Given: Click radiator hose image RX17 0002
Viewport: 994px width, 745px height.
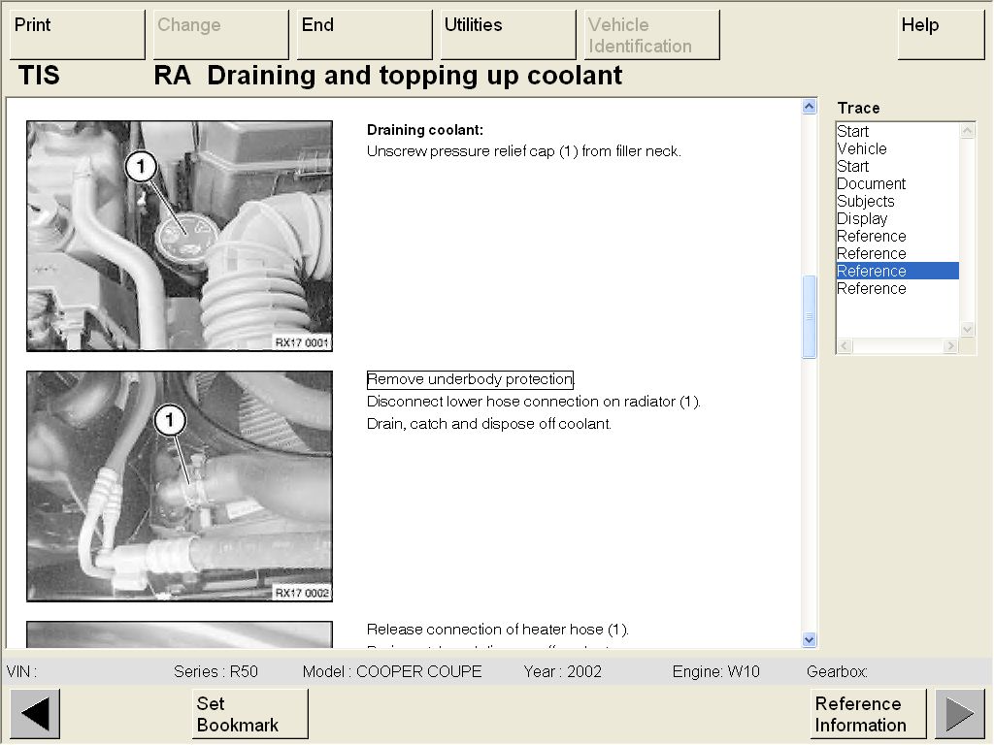Looking at the screenshot, I should pyautogui.click(x=180, y=486).
